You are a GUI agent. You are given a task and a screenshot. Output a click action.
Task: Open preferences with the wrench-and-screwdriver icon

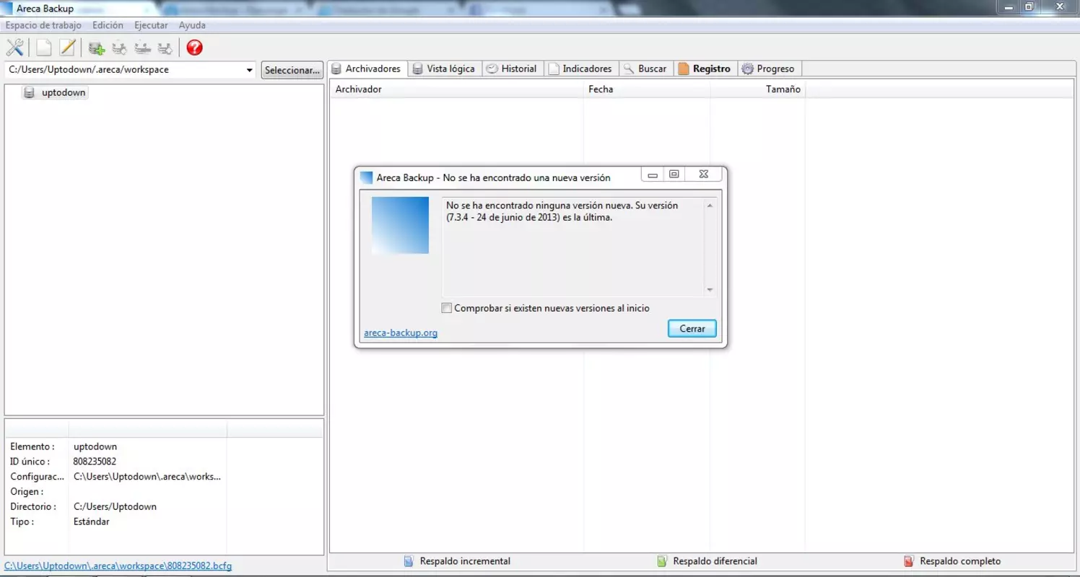pos(14,48)
